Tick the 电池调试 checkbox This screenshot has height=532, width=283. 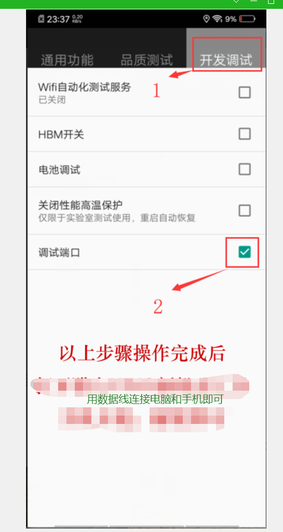(x=244, y=169)
